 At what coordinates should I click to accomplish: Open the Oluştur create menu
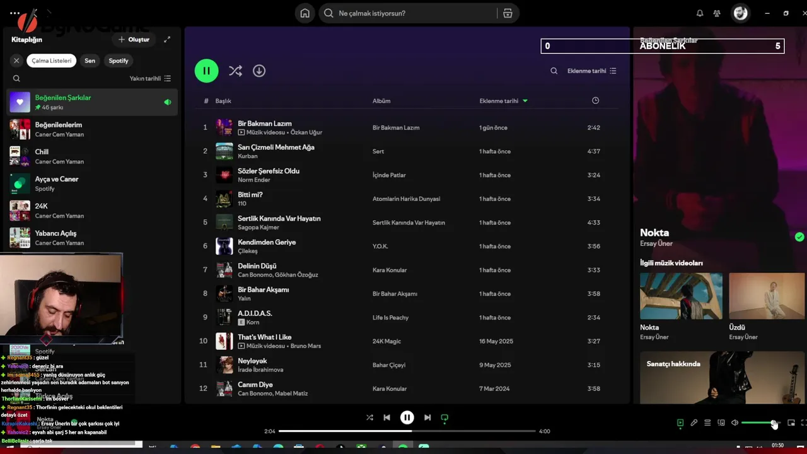click(134, 39)
